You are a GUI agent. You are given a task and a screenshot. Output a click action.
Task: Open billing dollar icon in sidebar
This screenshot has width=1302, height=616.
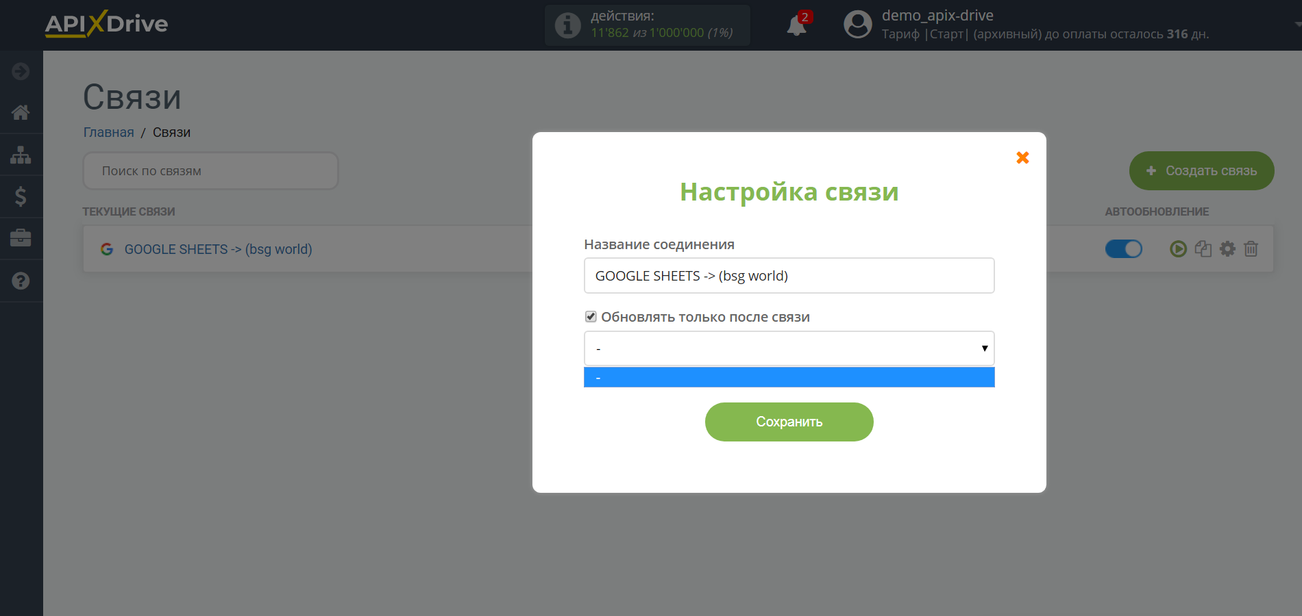[21, 197]
